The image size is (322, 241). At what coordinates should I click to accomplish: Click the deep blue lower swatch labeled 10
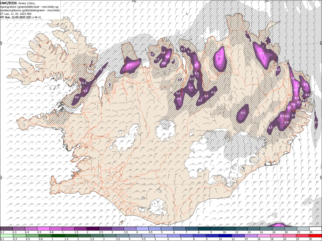225,235
